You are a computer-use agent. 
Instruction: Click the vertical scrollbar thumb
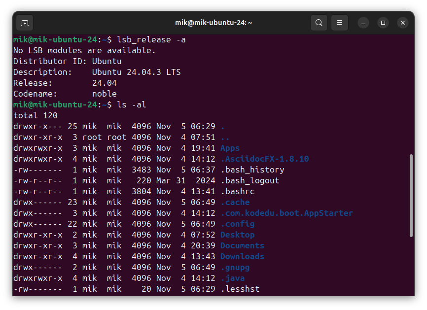411,195
